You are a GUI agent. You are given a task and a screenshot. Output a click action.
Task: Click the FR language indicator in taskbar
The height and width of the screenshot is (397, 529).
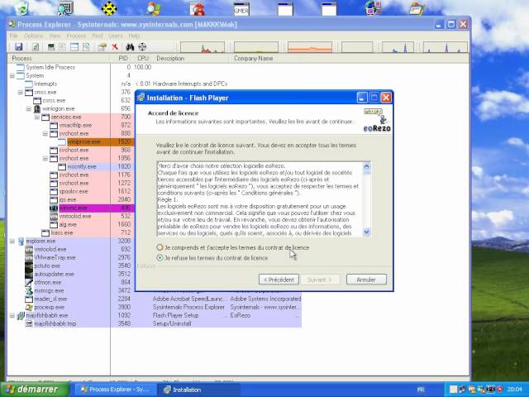point(421,390)
